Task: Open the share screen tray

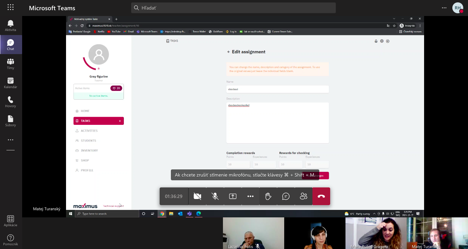Action: tap(233, 196)
